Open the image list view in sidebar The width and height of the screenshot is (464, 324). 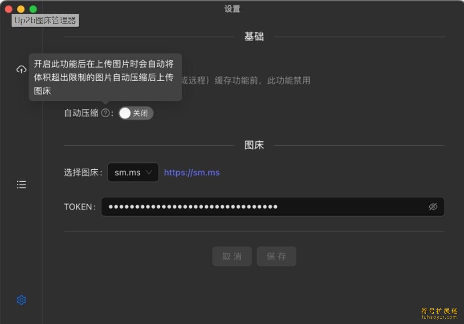21,185
